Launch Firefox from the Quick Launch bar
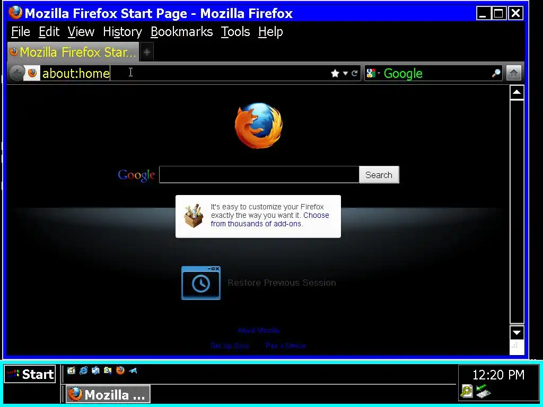543x407 pixels. (x=120, y=370)
